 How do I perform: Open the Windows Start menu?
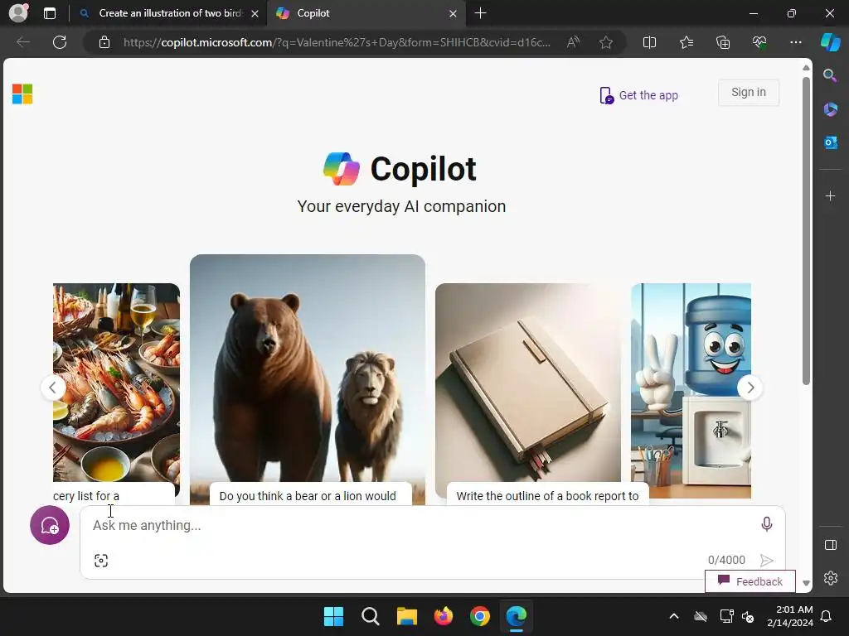click(x=333, y=616)
